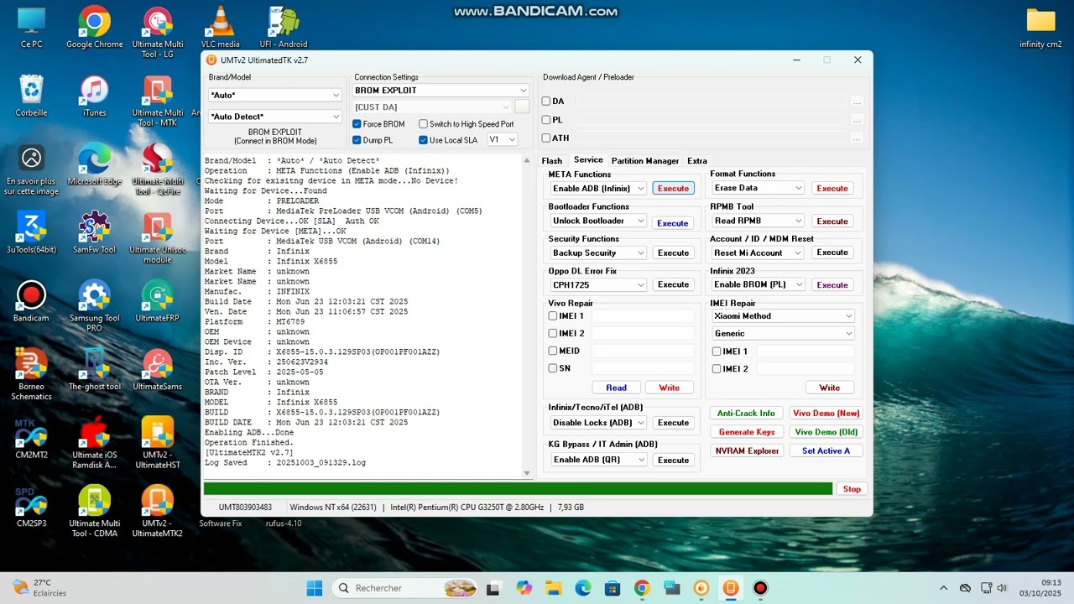The width and height of the screenshot is (1074, 604).
Task: Open CM2SP3 desktop icon
Action: [x=31, y=507]
